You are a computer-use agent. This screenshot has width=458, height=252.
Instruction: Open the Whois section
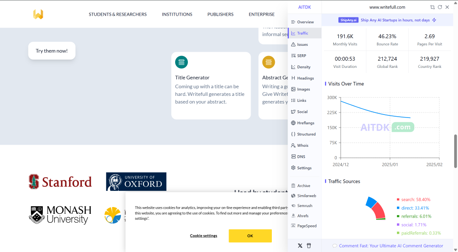pyautogui.click(x=304, y=145)
